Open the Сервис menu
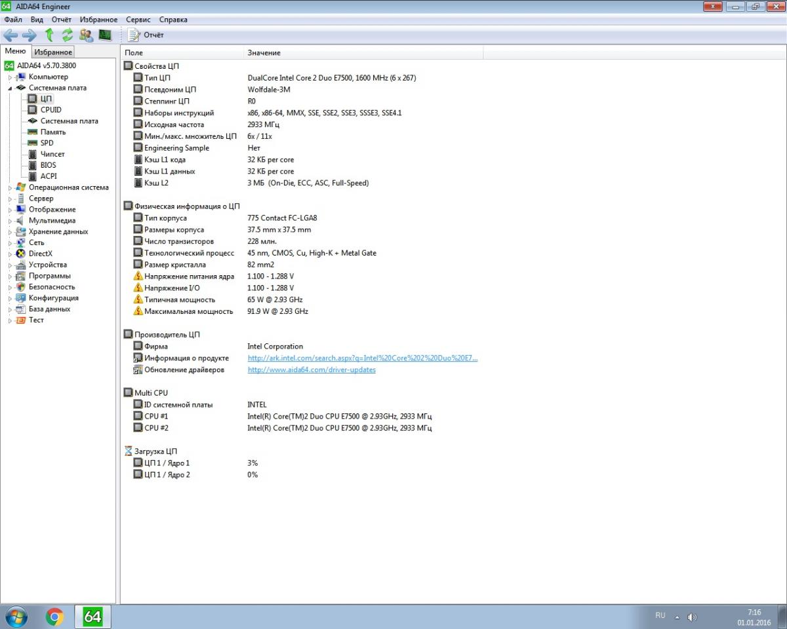This screenshot has width=787, height=629. [x=138, y=20]
